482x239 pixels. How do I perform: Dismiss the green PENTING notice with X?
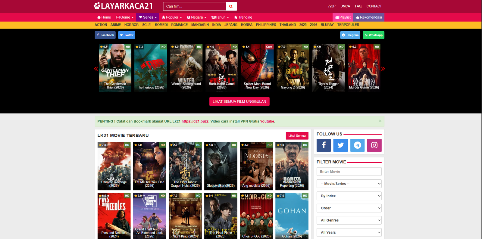coord(380,121)
